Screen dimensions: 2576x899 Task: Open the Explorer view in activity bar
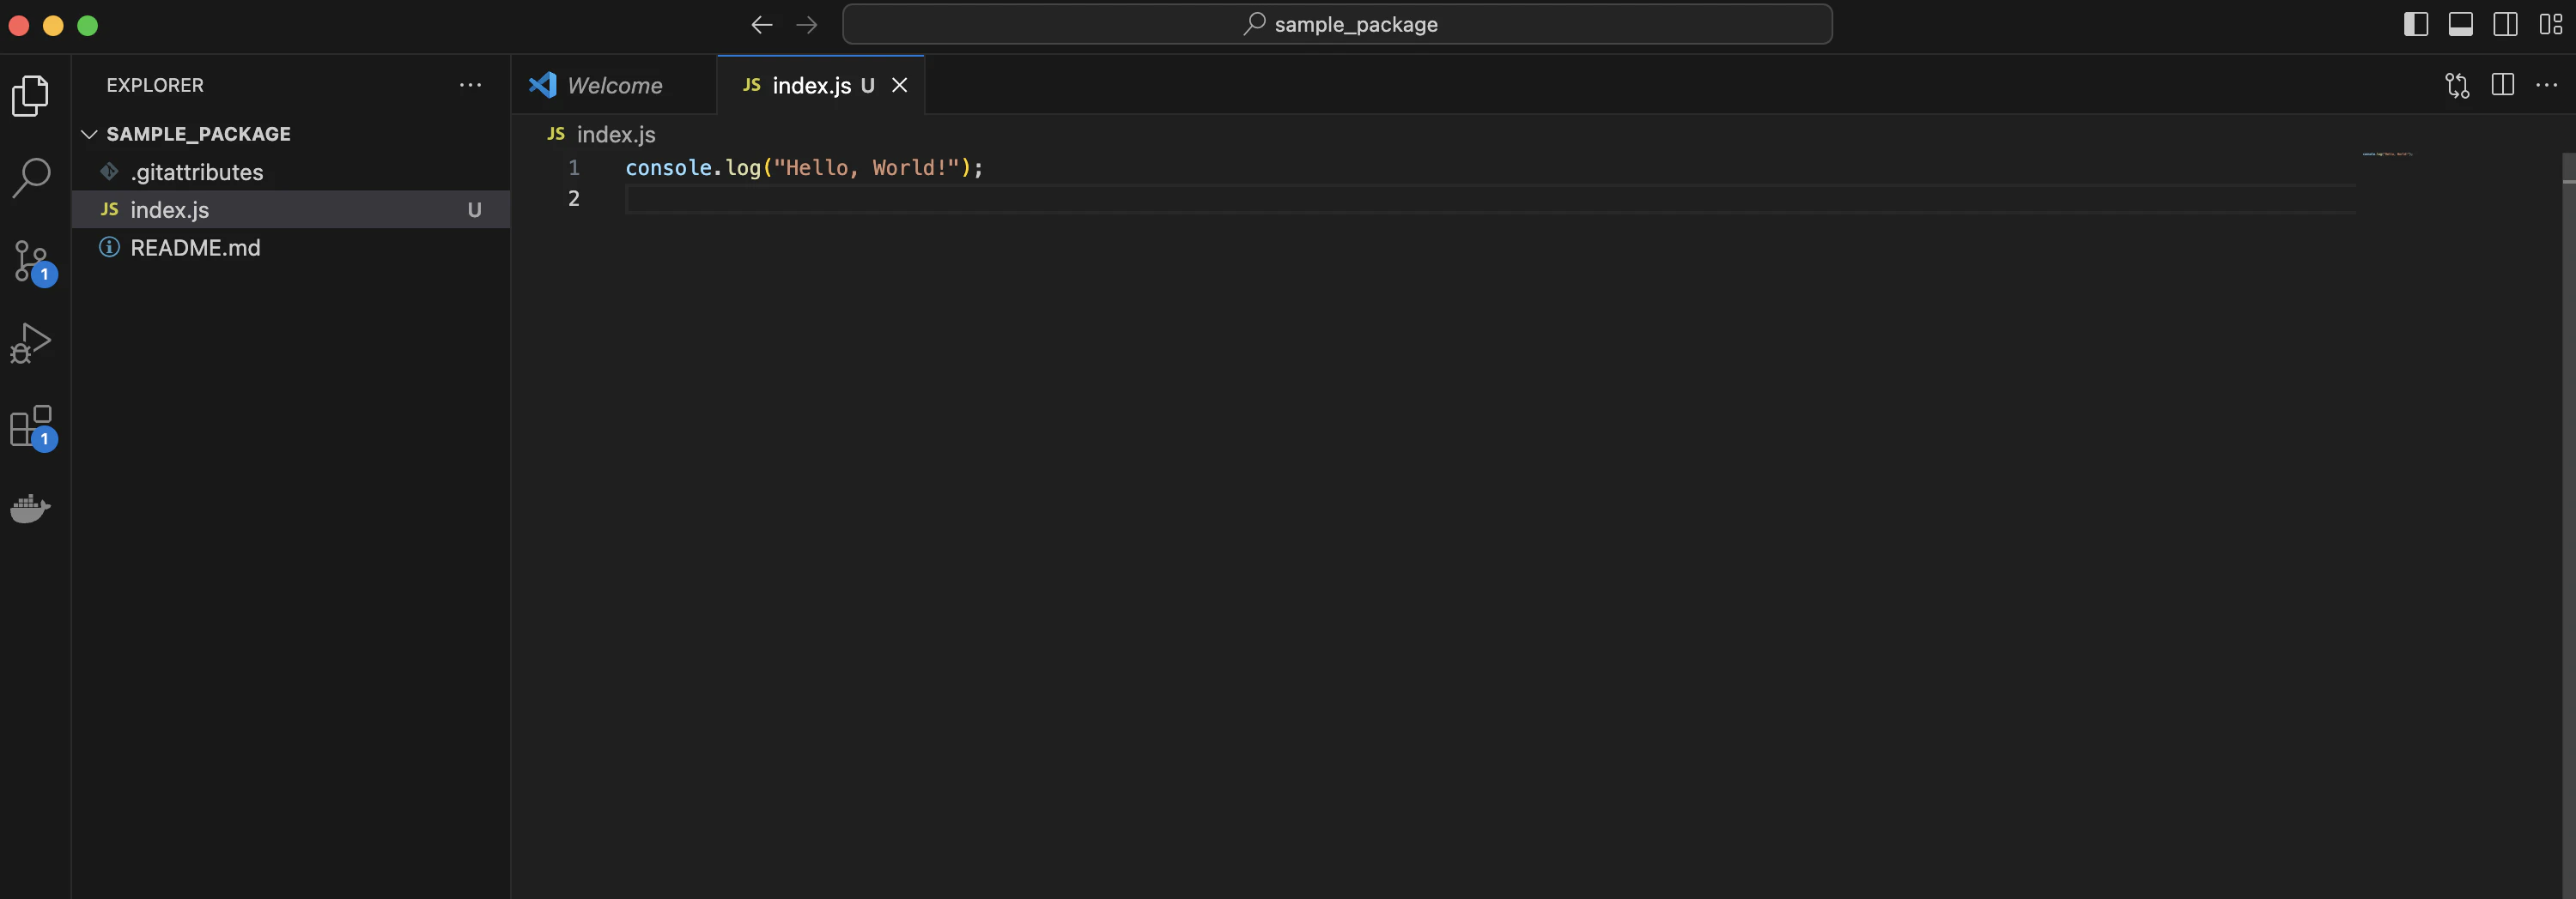31,96
